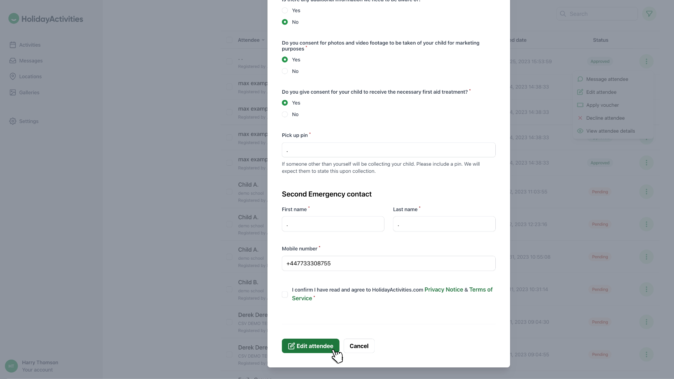Select No for first aid treatment consent
The image size is (674, 379).
[x=285, y=114]
